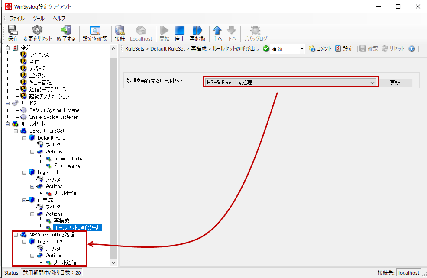Click the コメント icon in header bar

[x=312, y=49]
